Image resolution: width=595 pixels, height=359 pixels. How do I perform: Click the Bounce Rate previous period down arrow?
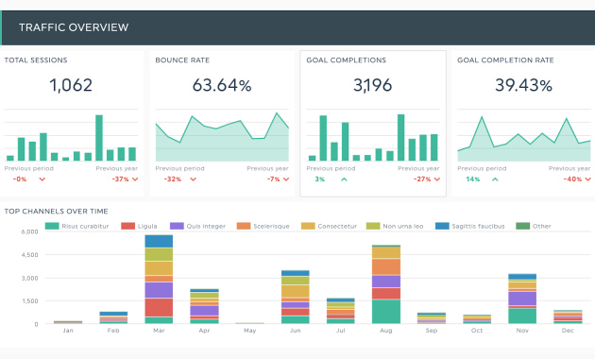[x=194, y=179]
